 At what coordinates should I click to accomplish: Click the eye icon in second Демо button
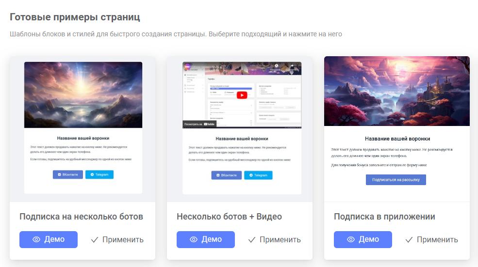click(x=194, y=239)
